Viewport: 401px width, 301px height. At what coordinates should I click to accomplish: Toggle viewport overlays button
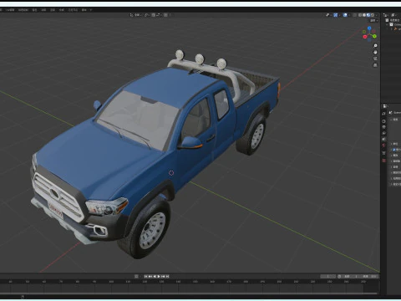(345, 15)
